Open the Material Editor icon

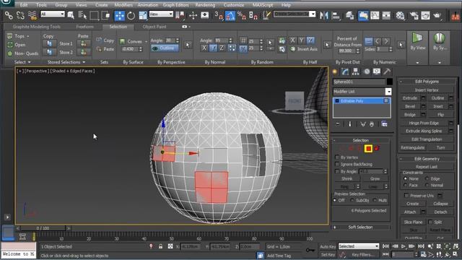(x=400, y=15)
